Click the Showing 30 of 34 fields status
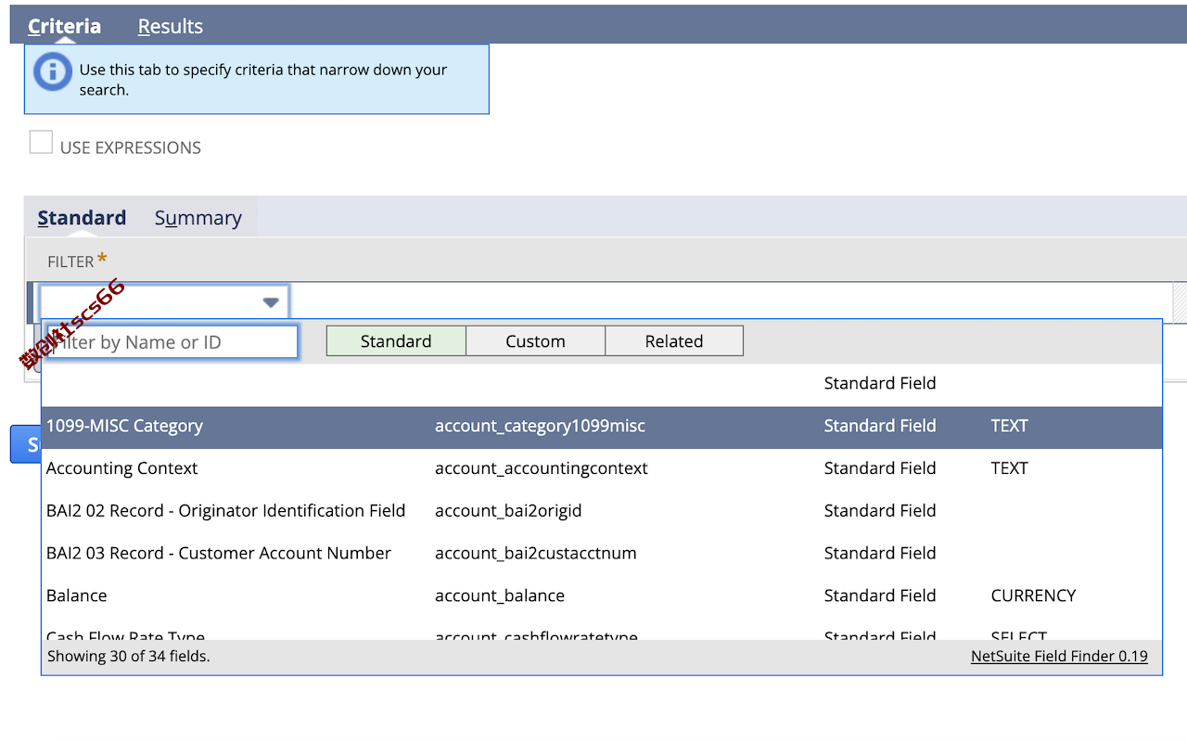The image size is (1187, 742). coord(128,656)
